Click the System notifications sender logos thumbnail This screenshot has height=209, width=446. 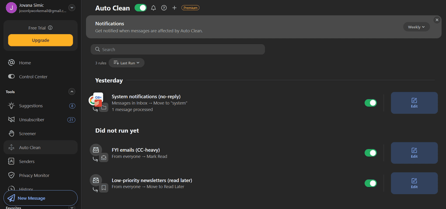96,99
